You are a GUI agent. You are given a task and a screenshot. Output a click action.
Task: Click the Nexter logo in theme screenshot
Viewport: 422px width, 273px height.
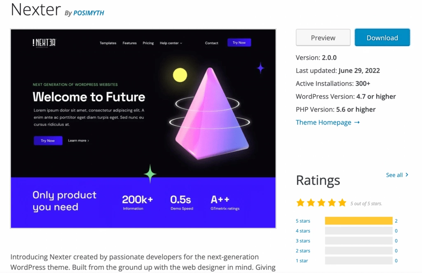click(44, 43)
